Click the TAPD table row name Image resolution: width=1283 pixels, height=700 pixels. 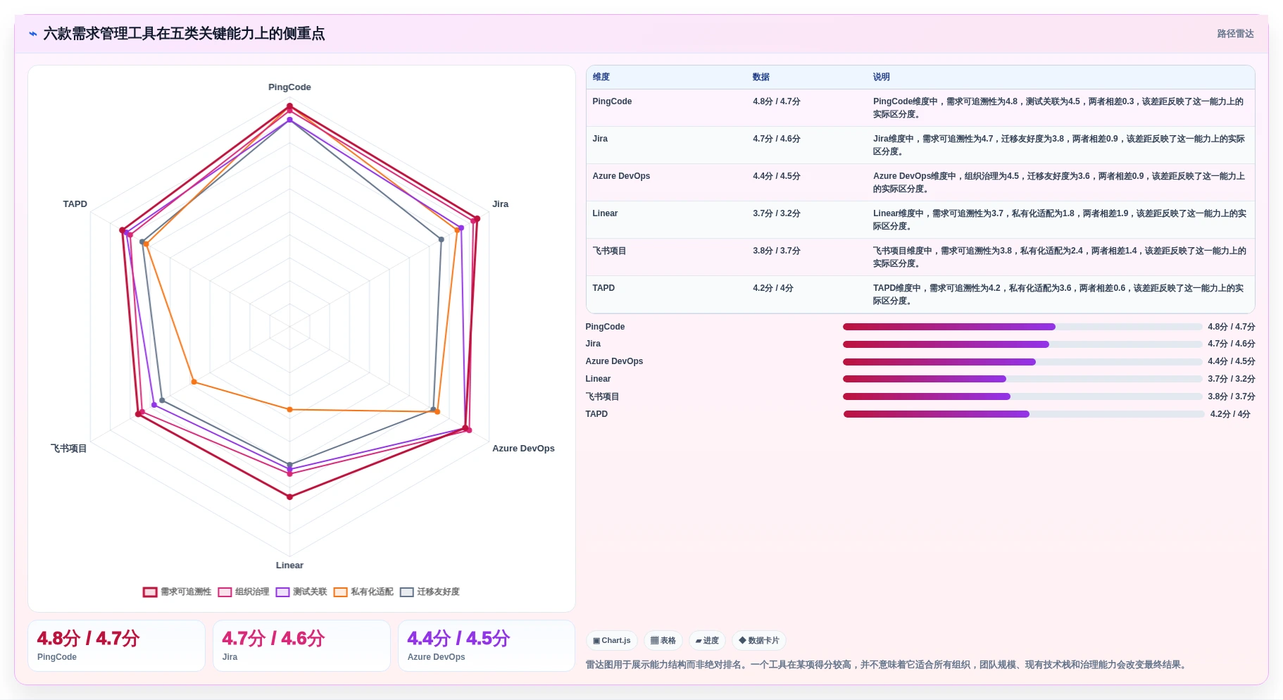603,288
